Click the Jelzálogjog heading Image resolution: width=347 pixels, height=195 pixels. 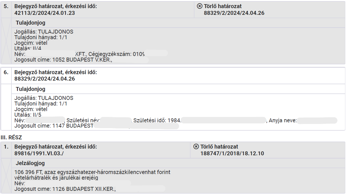tap(30, 163)
